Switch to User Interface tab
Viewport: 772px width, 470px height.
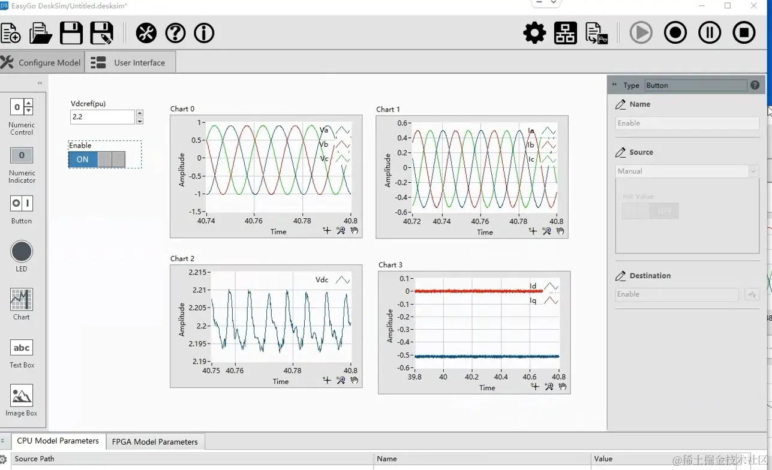130,62
